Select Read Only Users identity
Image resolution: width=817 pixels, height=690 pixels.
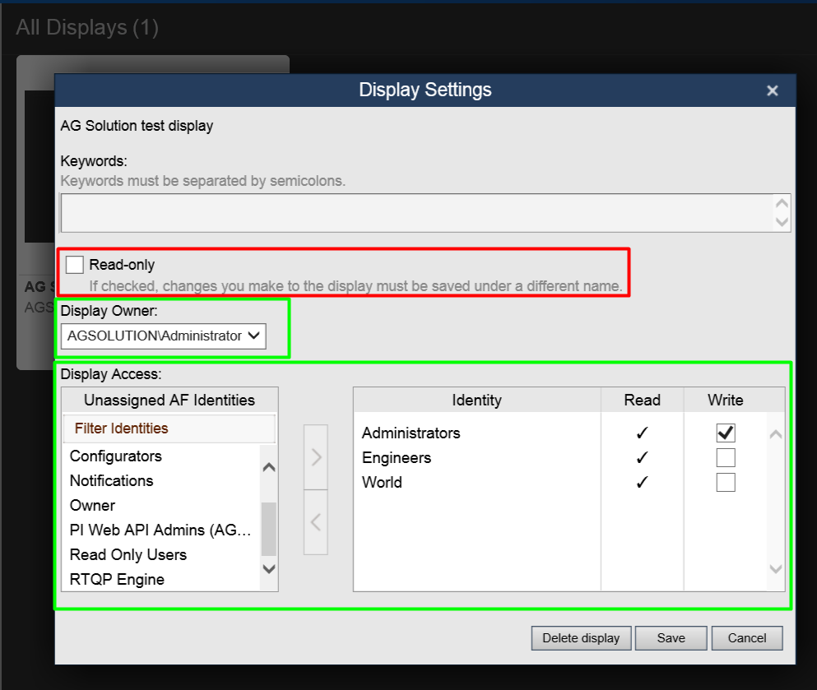128,555
